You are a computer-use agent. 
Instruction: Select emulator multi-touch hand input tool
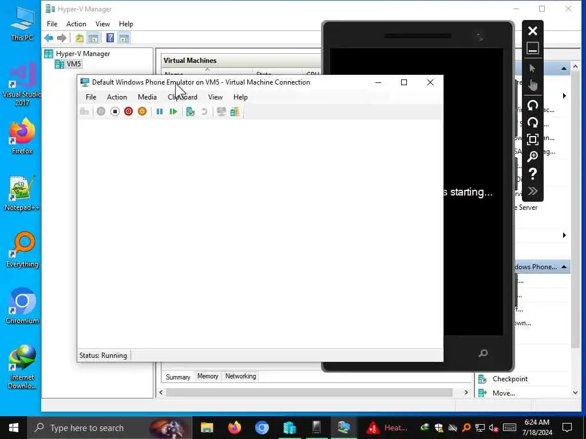pyautogui.click(x=533, y=85)
